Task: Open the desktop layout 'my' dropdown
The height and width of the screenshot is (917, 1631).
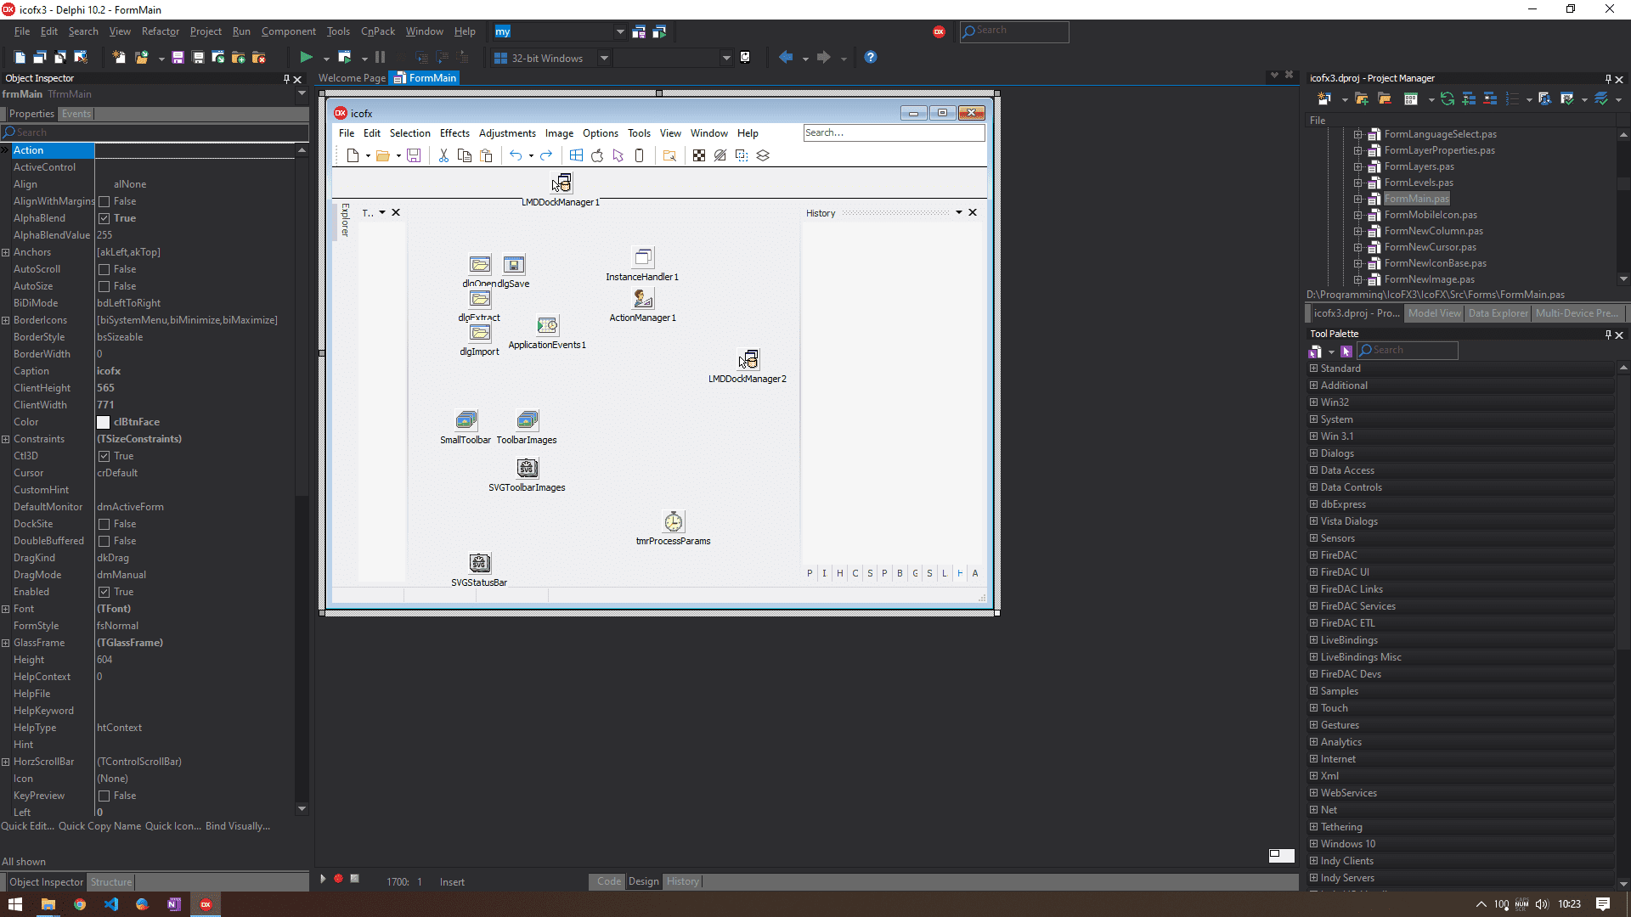Action: pos(620,31)
